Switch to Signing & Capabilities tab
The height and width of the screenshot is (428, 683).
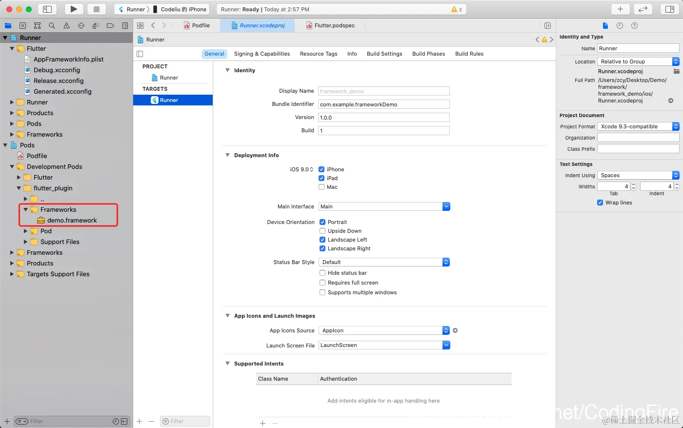pos(262,54)
